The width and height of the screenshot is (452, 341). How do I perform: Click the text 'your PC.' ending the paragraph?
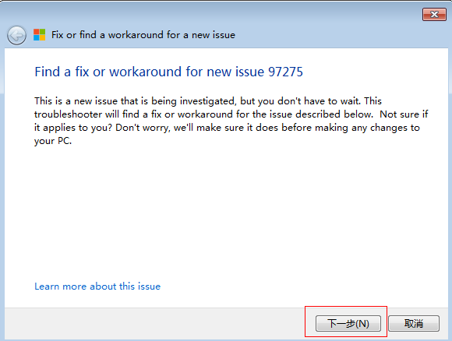(x=53, y=141)
